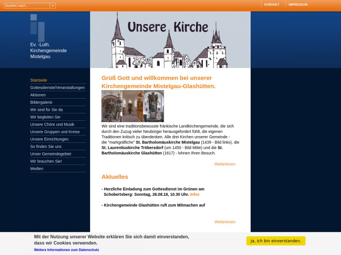This screenshot has height=255, width=341.
Task: Click the Unsere Kirche banner image
Action: click(170, 40)
